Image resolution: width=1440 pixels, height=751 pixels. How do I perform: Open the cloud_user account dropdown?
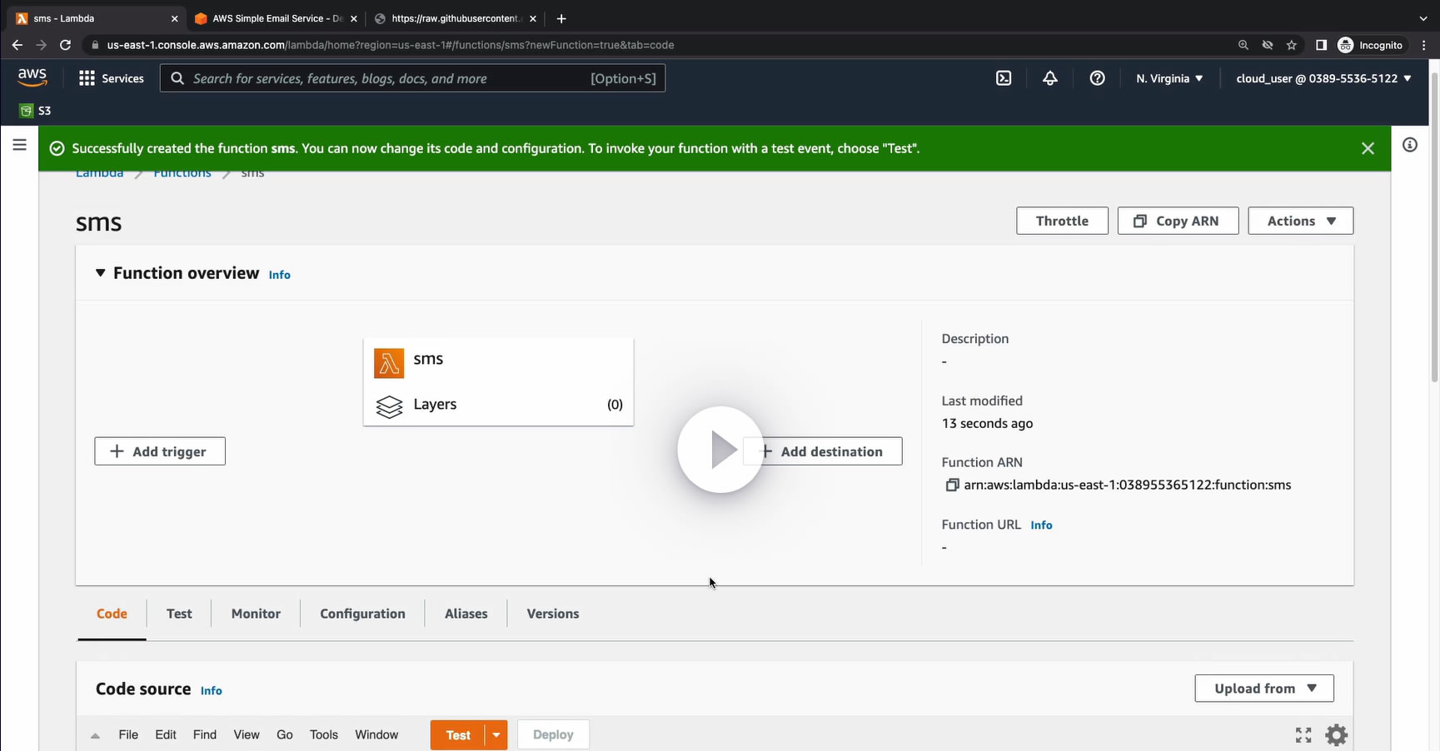(1323, 78)
